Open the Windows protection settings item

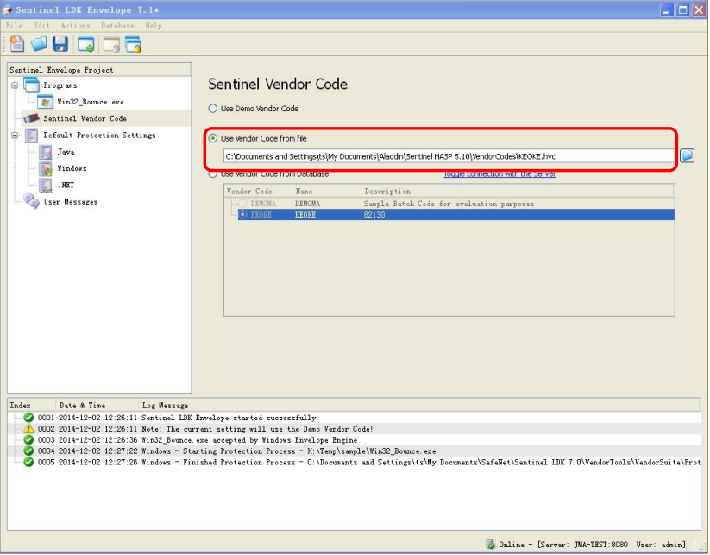pos(72,168)
